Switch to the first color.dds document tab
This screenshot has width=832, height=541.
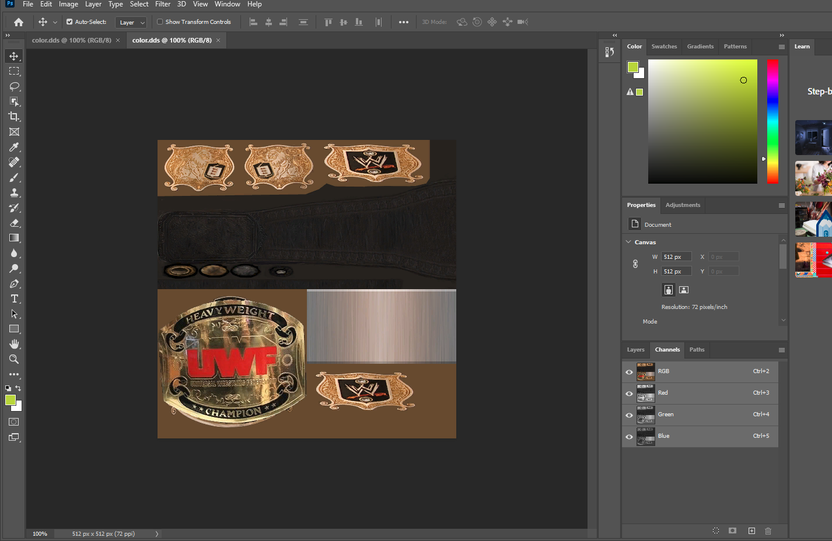click(72, 40)
